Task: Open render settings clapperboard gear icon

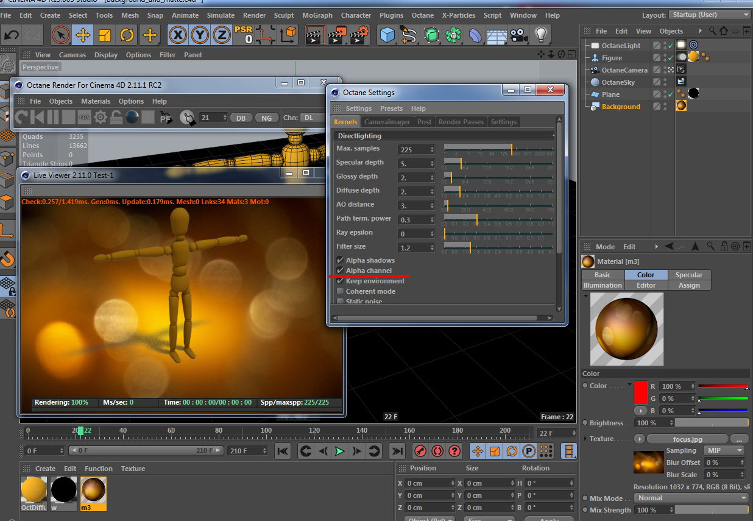Action: pyautogui.click(x=360, y=35)
